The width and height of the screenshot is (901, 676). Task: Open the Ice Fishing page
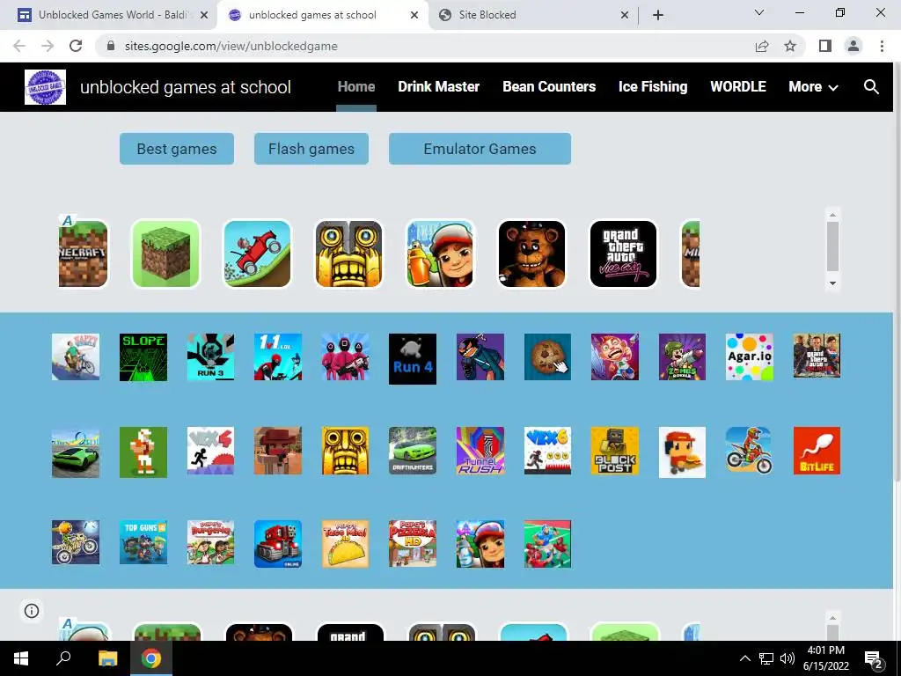[653, 87]
